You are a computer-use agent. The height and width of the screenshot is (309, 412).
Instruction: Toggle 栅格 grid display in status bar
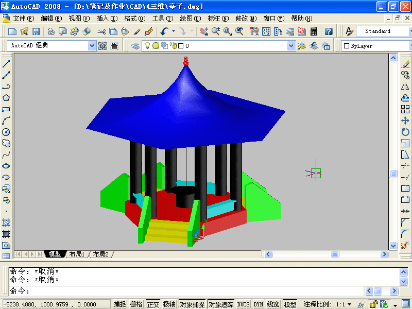[x=136, y=304]
